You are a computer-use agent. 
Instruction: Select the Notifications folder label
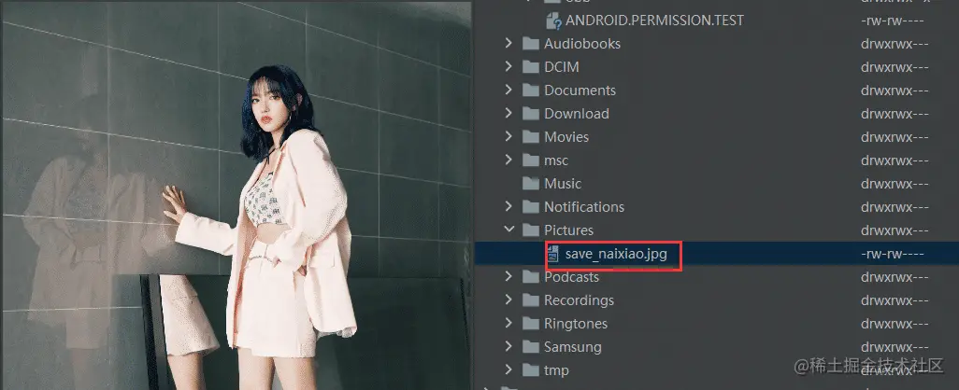[584, 207]
